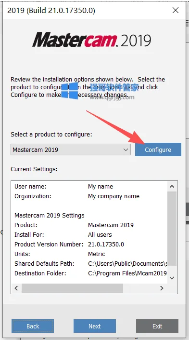Screen dimensions: 189x340
Task: Click the "Install For:" label
Action: click(29, 235)
